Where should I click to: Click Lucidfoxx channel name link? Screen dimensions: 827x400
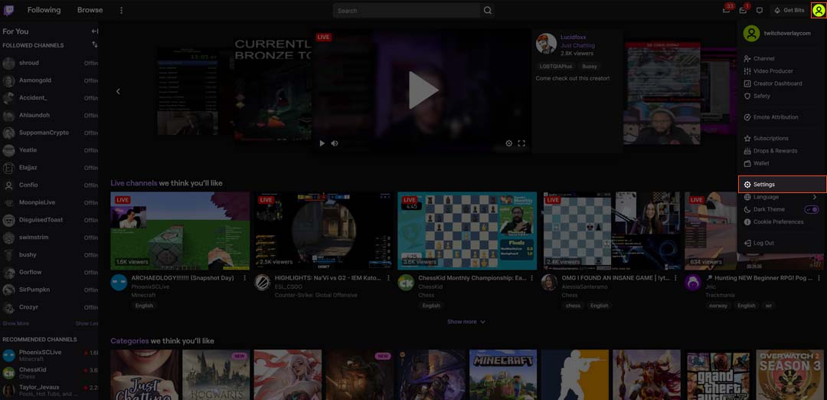pos(574,38)
